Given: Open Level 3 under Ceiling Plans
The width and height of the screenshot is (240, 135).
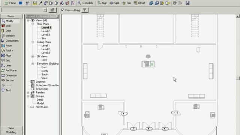Looking at the screenshot, I should point(46,53).
